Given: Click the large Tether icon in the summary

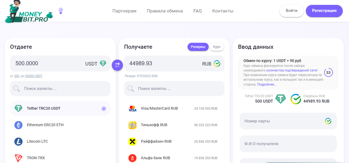Looking at the screenshot, I should pos(281,99).
